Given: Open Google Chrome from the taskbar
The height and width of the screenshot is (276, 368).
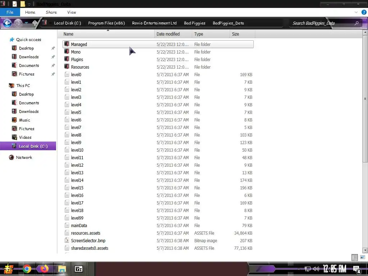Looking at the screenshot, I should click(27, 269).
